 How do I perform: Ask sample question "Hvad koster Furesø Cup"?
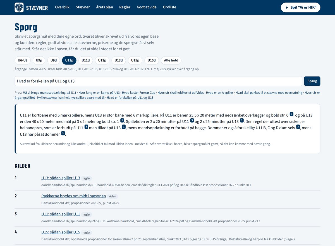point(138,93)
